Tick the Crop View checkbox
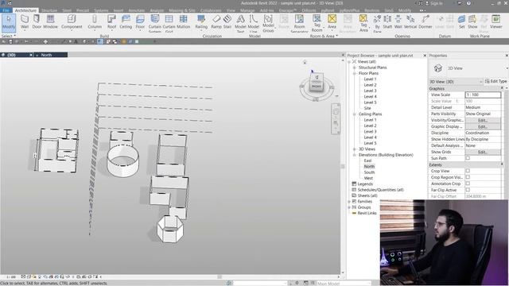Image resolution: width=509 pixels, height=286 pixels. pyautogui.click(x=468, y=171)
